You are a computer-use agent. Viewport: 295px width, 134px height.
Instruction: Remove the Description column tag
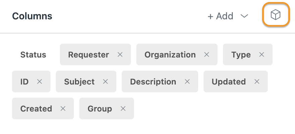click(x=187, y=82)
